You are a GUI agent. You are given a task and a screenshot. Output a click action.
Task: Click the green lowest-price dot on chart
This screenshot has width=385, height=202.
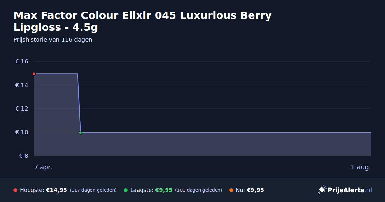[x=81, y=133]
